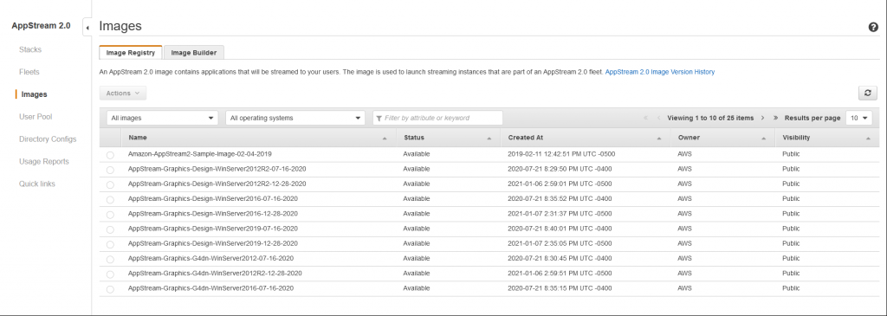The width and height of the screenshot is (887, 316).
Task: Collapse the AppStream 2.0 sidebar arrow
Action: click(x=87, y=28)
